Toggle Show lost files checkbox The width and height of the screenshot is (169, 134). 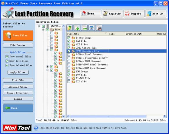7,61
